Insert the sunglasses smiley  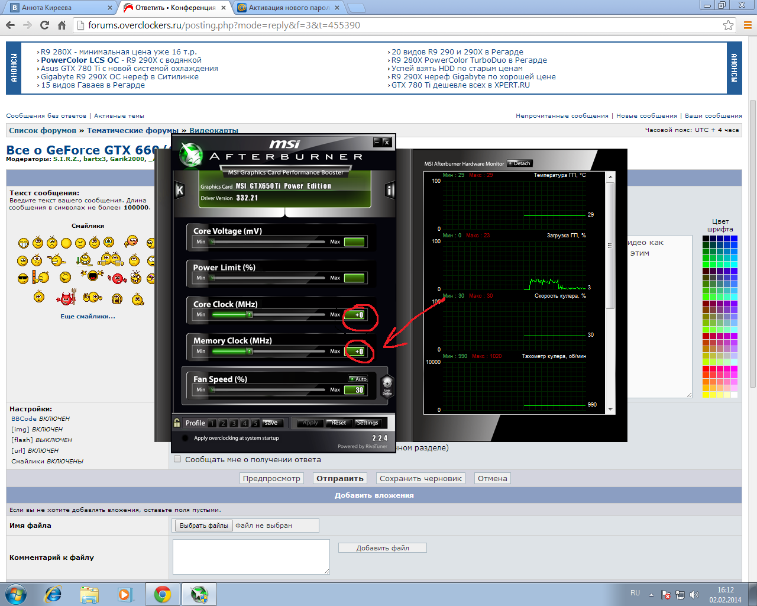pos(23,278)
